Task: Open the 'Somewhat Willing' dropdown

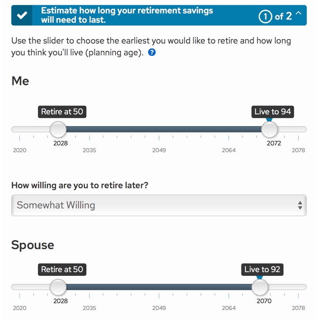Action: [159, 205]
